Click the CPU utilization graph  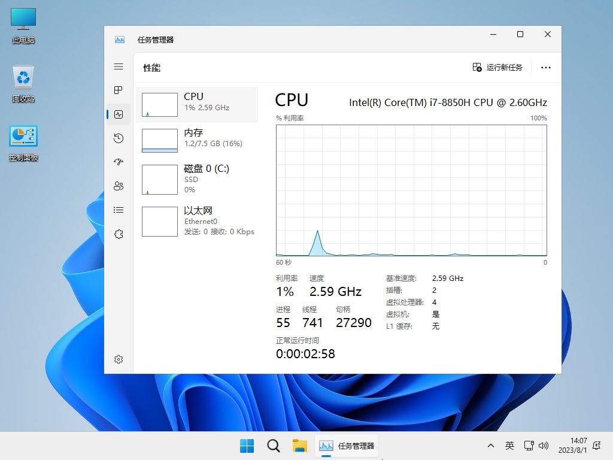point(411,190)
